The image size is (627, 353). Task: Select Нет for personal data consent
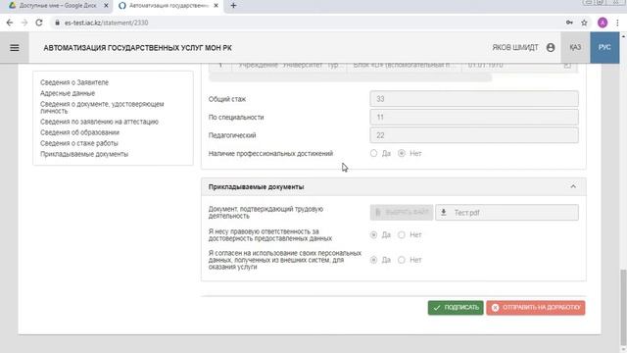(402, 260)
